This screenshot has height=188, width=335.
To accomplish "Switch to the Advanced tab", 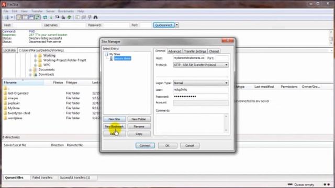I will click(x=174, y=51).
